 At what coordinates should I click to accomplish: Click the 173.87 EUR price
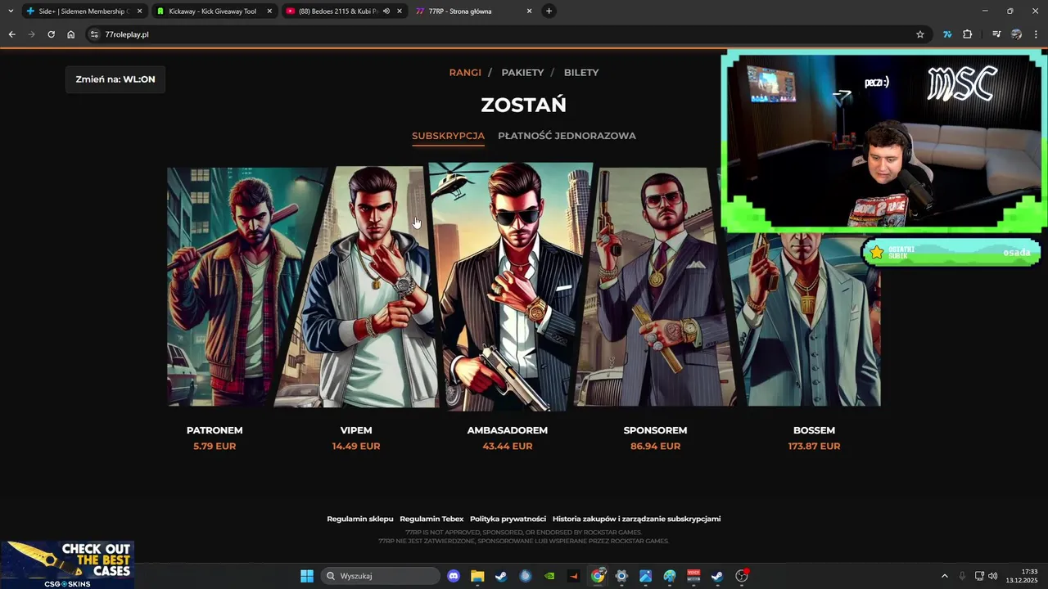[x=814, y=447]
